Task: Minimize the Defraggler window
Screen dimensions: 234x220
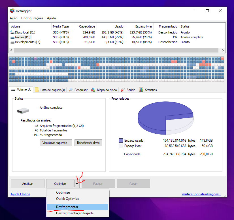Action: 195,11
